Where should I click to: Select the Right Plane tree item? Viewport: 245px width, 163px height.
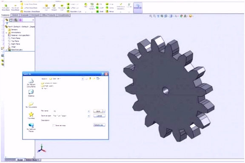(14, 44)
